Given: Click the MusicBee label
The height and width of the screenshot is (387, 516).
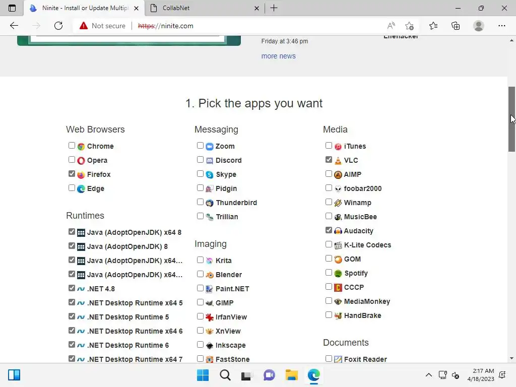Looking at the screenshot, I should [360, 217].
